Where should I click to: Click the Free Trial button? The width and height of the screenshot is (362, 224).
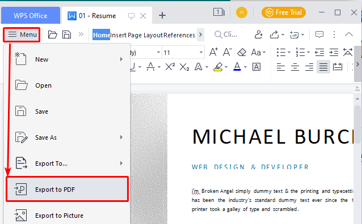click(x=284, y=12)
